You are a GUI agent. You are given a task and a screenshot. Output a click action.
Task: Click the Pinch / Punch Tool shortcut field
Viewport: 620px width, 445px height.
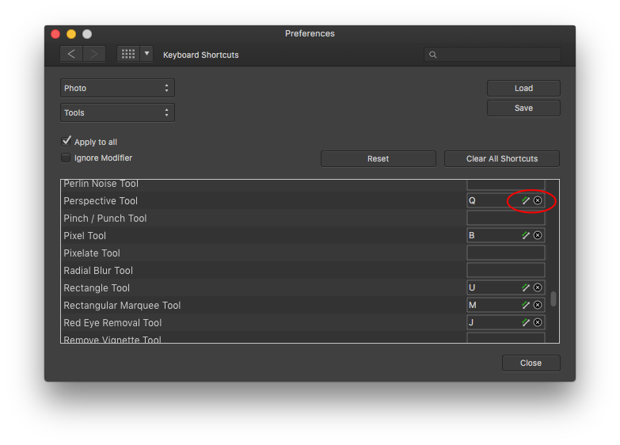point(506,218)
